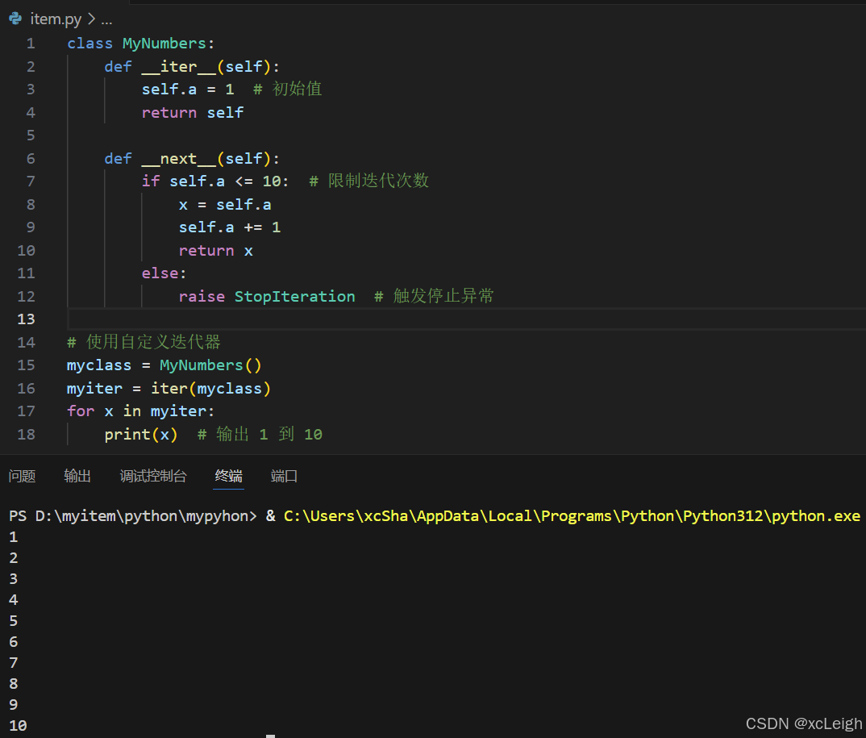Open the 端口 panel tab
This screenshot has width=866, height=738.
tap(284, 476)
